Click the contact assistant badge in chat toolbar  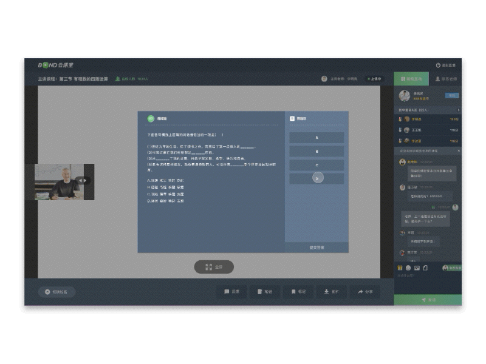point(452,268)
